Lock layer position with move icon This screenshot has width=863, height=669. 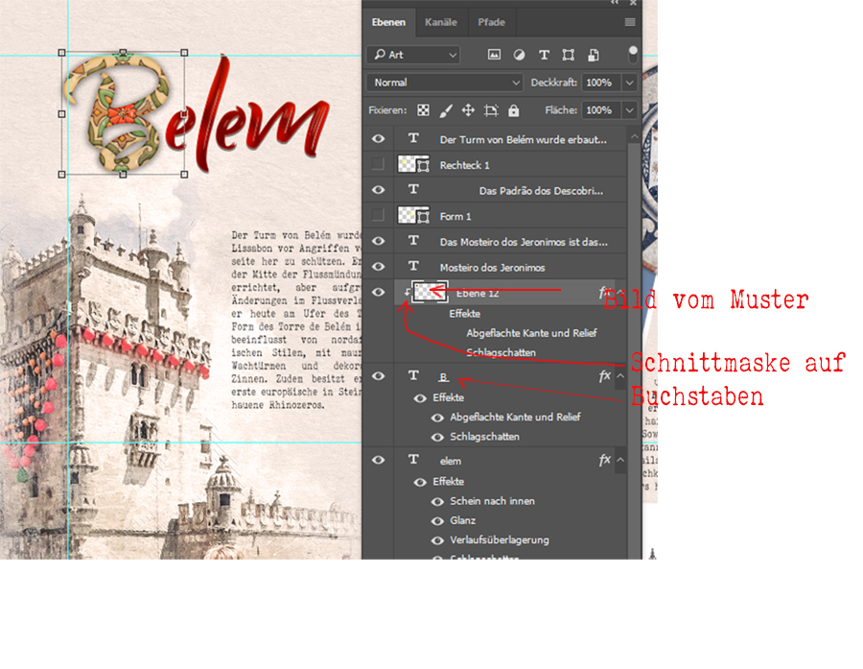pos(468,110)
